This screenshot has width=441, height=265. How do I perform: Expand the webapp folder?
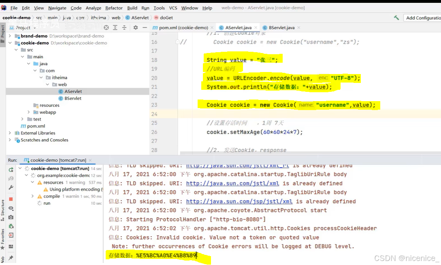click(28, 112)
